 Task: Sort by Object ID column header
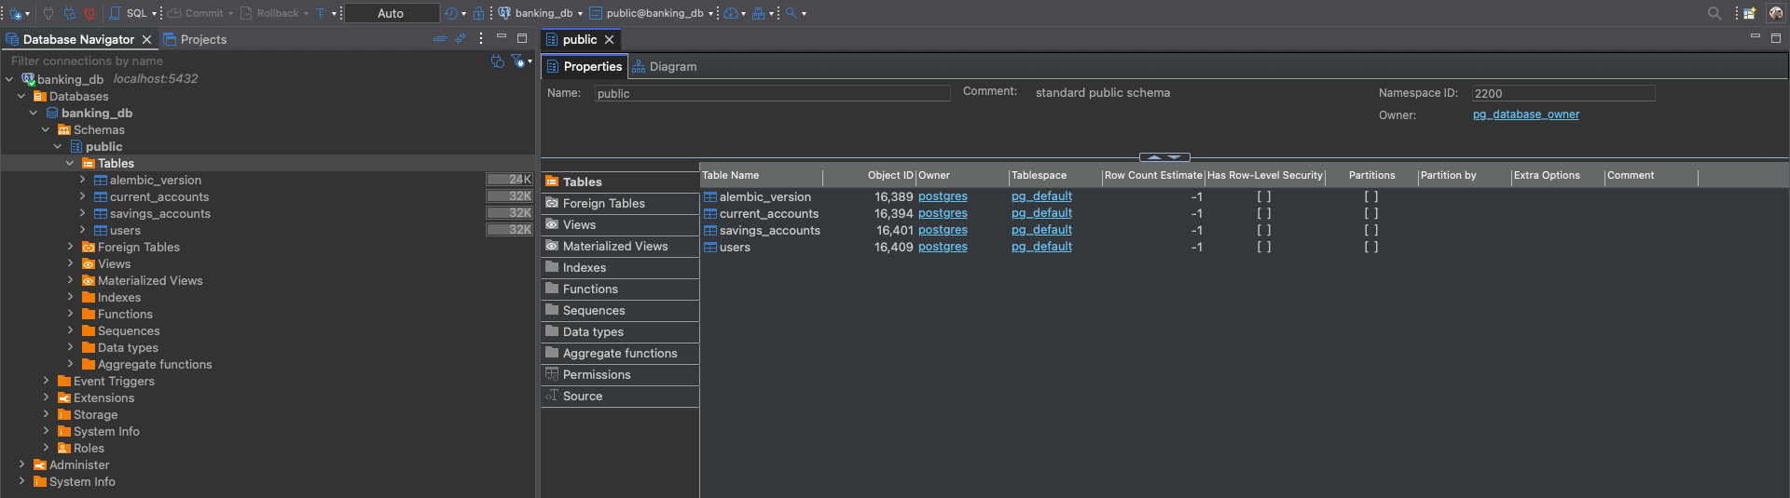869,175
